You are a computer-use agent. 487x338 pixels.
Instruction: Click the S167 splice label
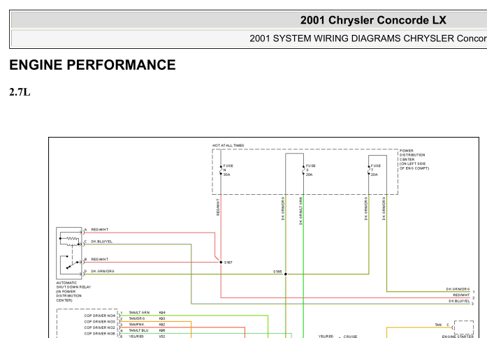click(228, 263)
